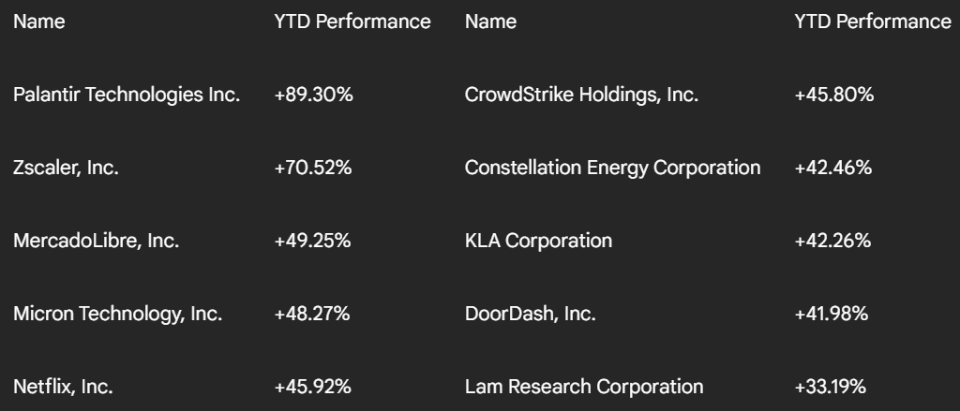The height and width of the screenshot is (411, 960).
Task: Select the +70.52% Zscaler value
Action: pyautogui.click(x=313, y=168)
